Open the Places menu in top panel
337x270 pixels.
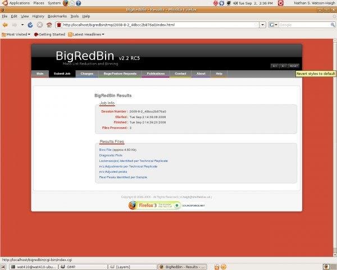click(x=39, y=3)
